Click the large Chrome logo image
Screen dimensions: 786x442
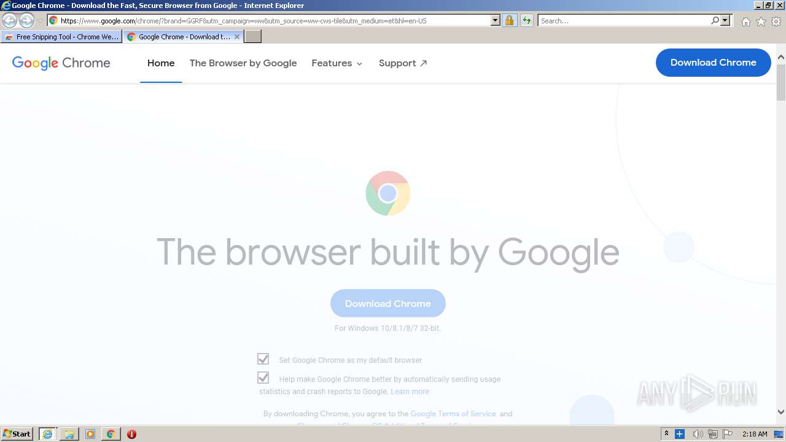coord(388,193)
